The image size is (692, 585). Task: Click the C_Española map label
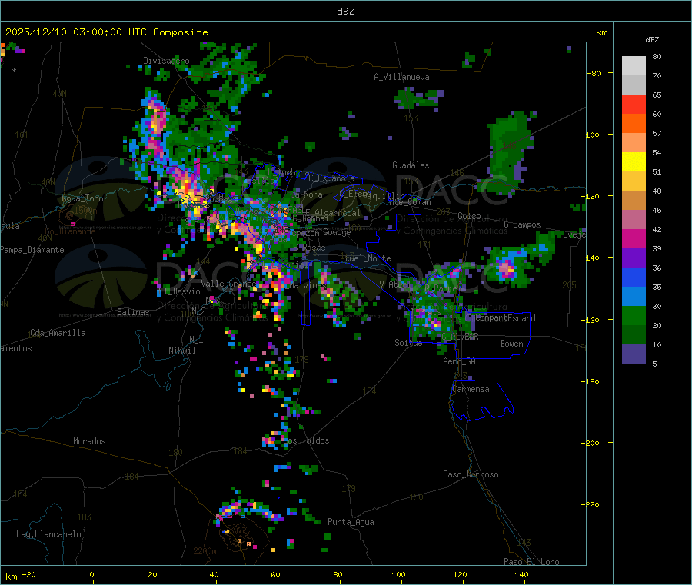(x=331, y=178)
